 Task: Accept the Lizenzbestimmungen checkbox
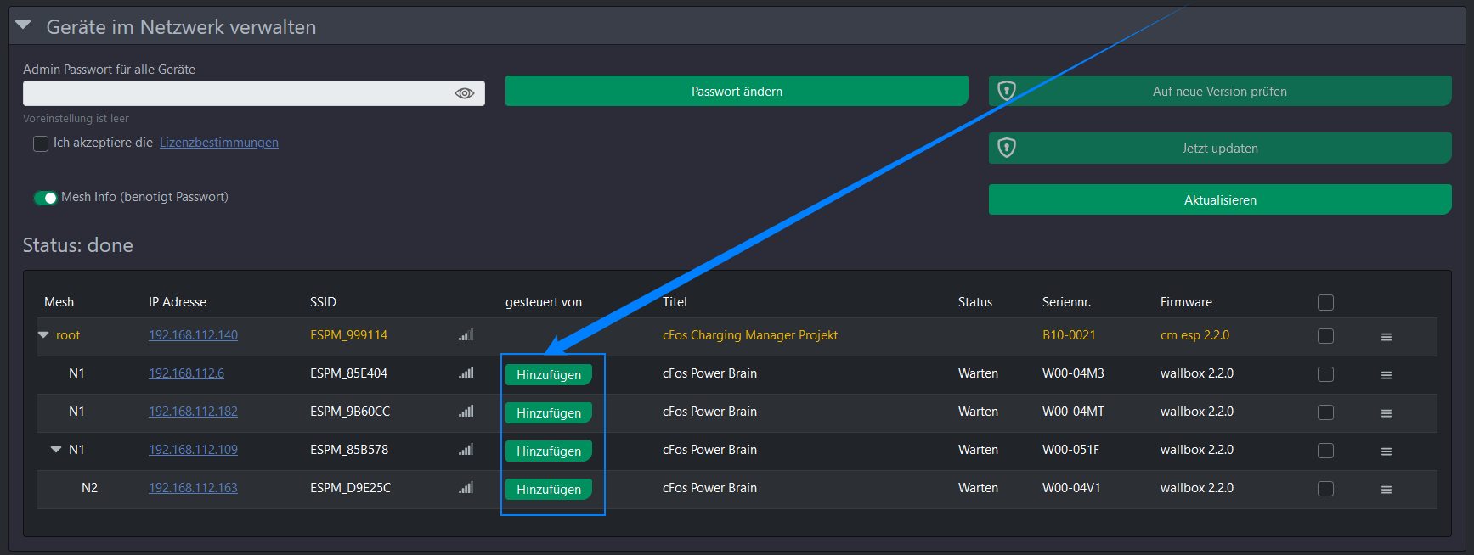(41, 143)
